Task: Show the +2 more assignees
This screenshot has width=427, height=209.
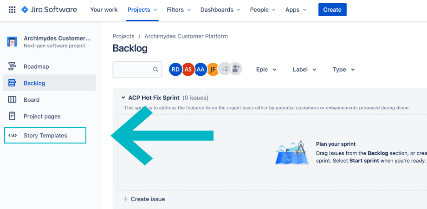Action: coord(225,69)
